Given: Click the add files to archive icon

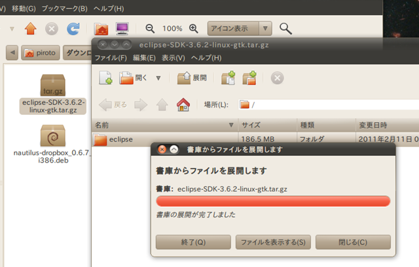Looking at the screenshot, I should tap(228, 78).
